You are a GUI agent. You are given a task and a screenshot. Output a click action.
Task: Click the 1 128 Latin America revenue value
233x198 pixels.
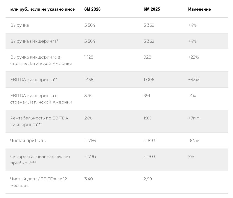(89, 57)
